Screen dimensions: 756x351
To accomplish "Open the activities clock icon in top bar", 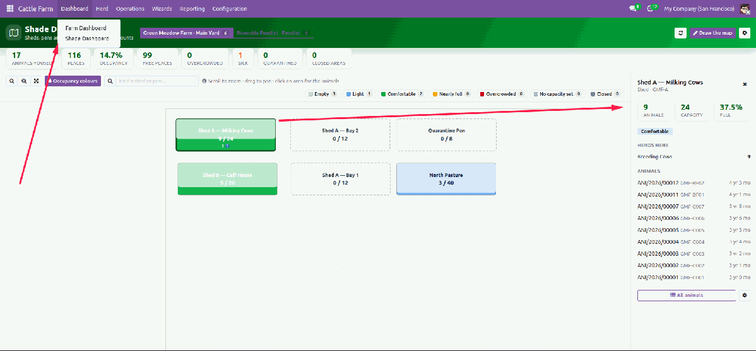I will point(651,9).
